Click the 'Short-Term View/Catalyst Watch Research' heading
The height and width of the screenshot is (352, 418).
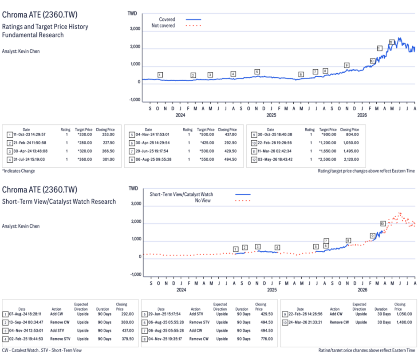pos(59,202)
